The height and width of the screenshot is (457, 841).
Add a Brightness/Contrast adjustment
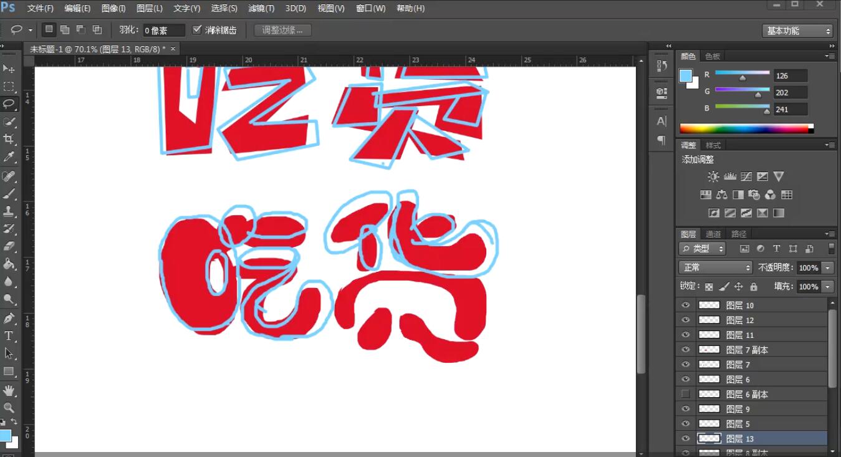point(713,176)
